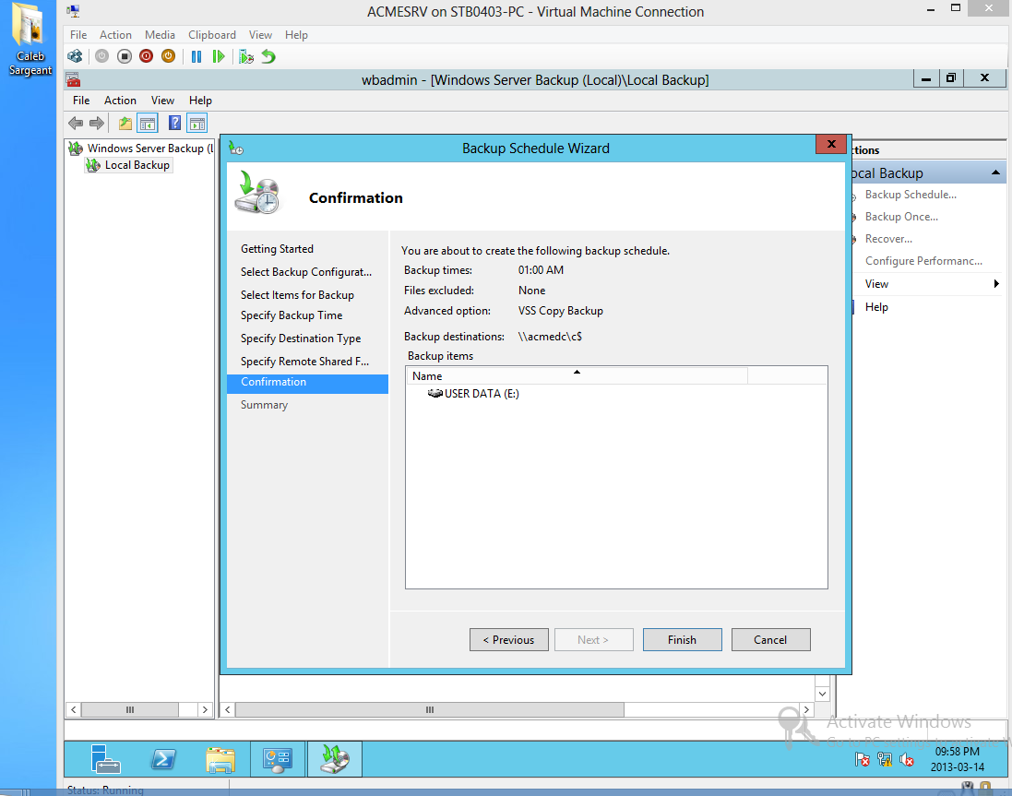Open the wbadmin View menu

(162, 101)
